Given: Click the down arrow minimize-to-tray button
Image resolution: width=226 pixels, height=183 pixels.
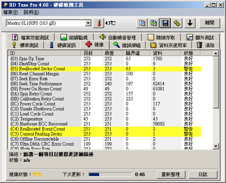Looking at the screenshot, I should click(x=190, y=23).
